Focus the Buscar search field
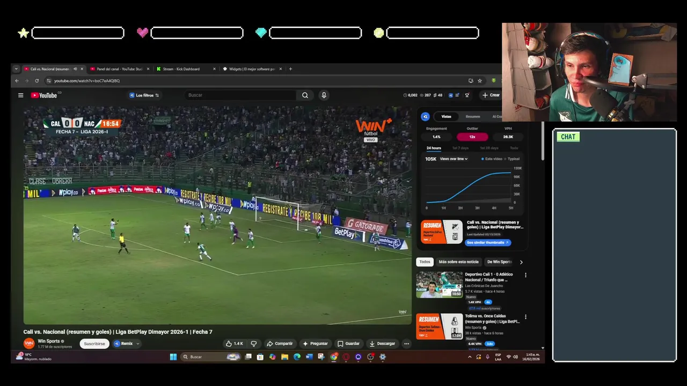 [x=240, y=95]
